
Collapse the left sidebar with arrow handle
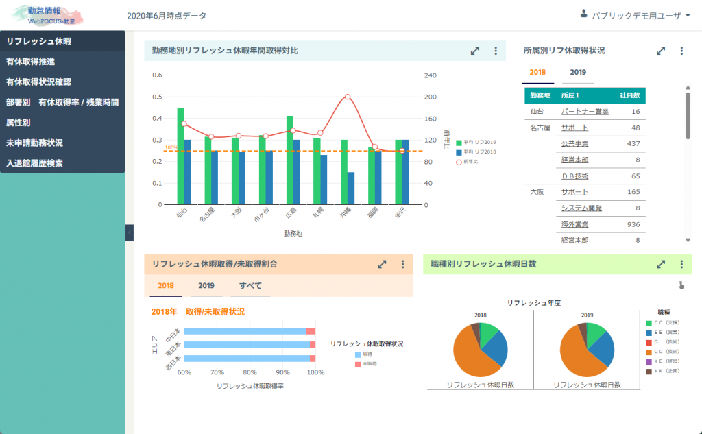click(x=130, y=233)
